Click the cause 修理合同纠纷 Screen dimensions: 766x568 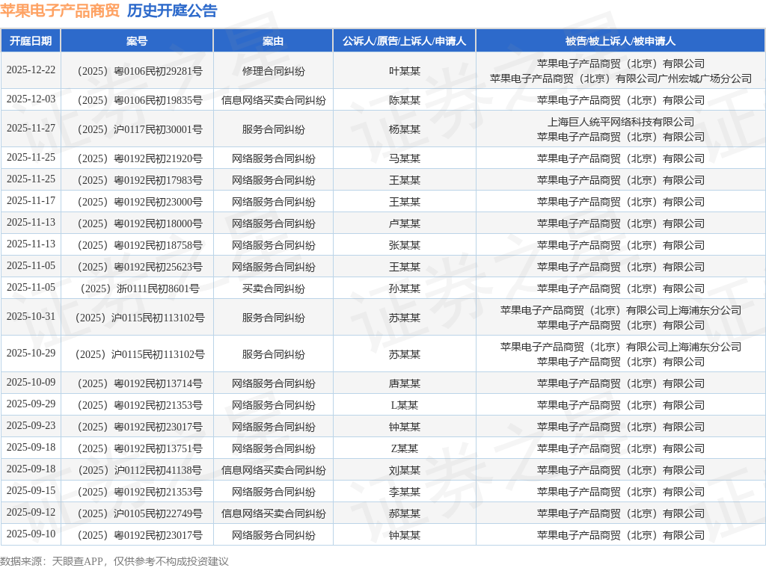tap(273, 71)
